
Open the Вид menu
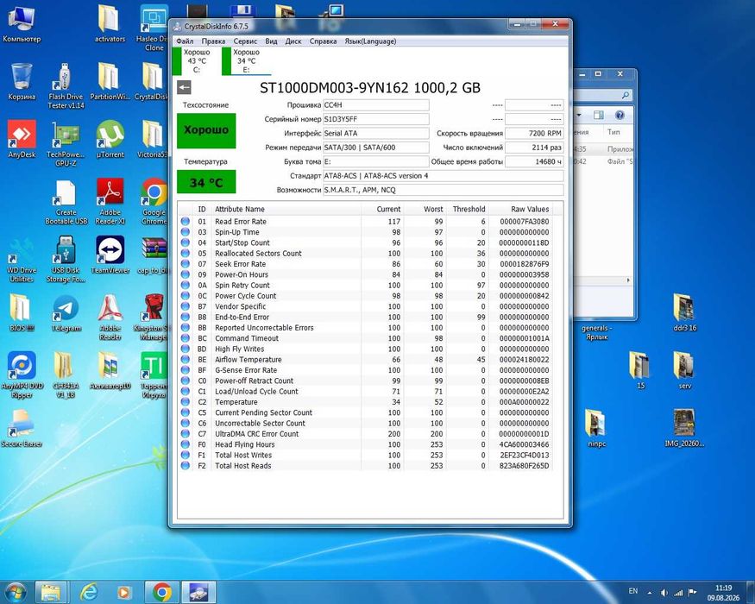tap(271, 41)
